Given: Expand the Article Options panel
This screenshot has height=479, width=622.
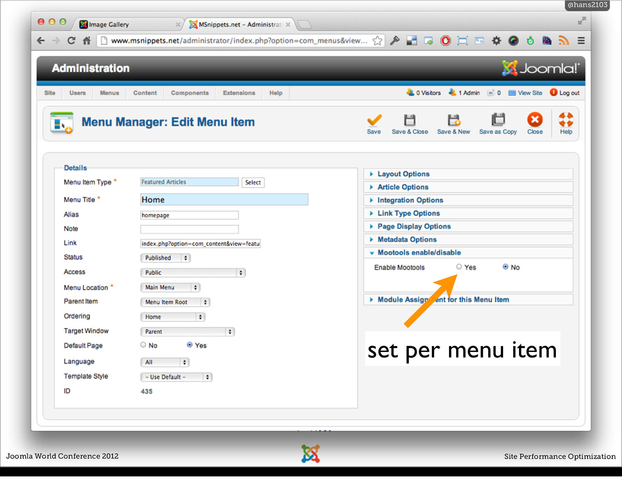Looking at the screenshot, I should click(x=468, y=187).
